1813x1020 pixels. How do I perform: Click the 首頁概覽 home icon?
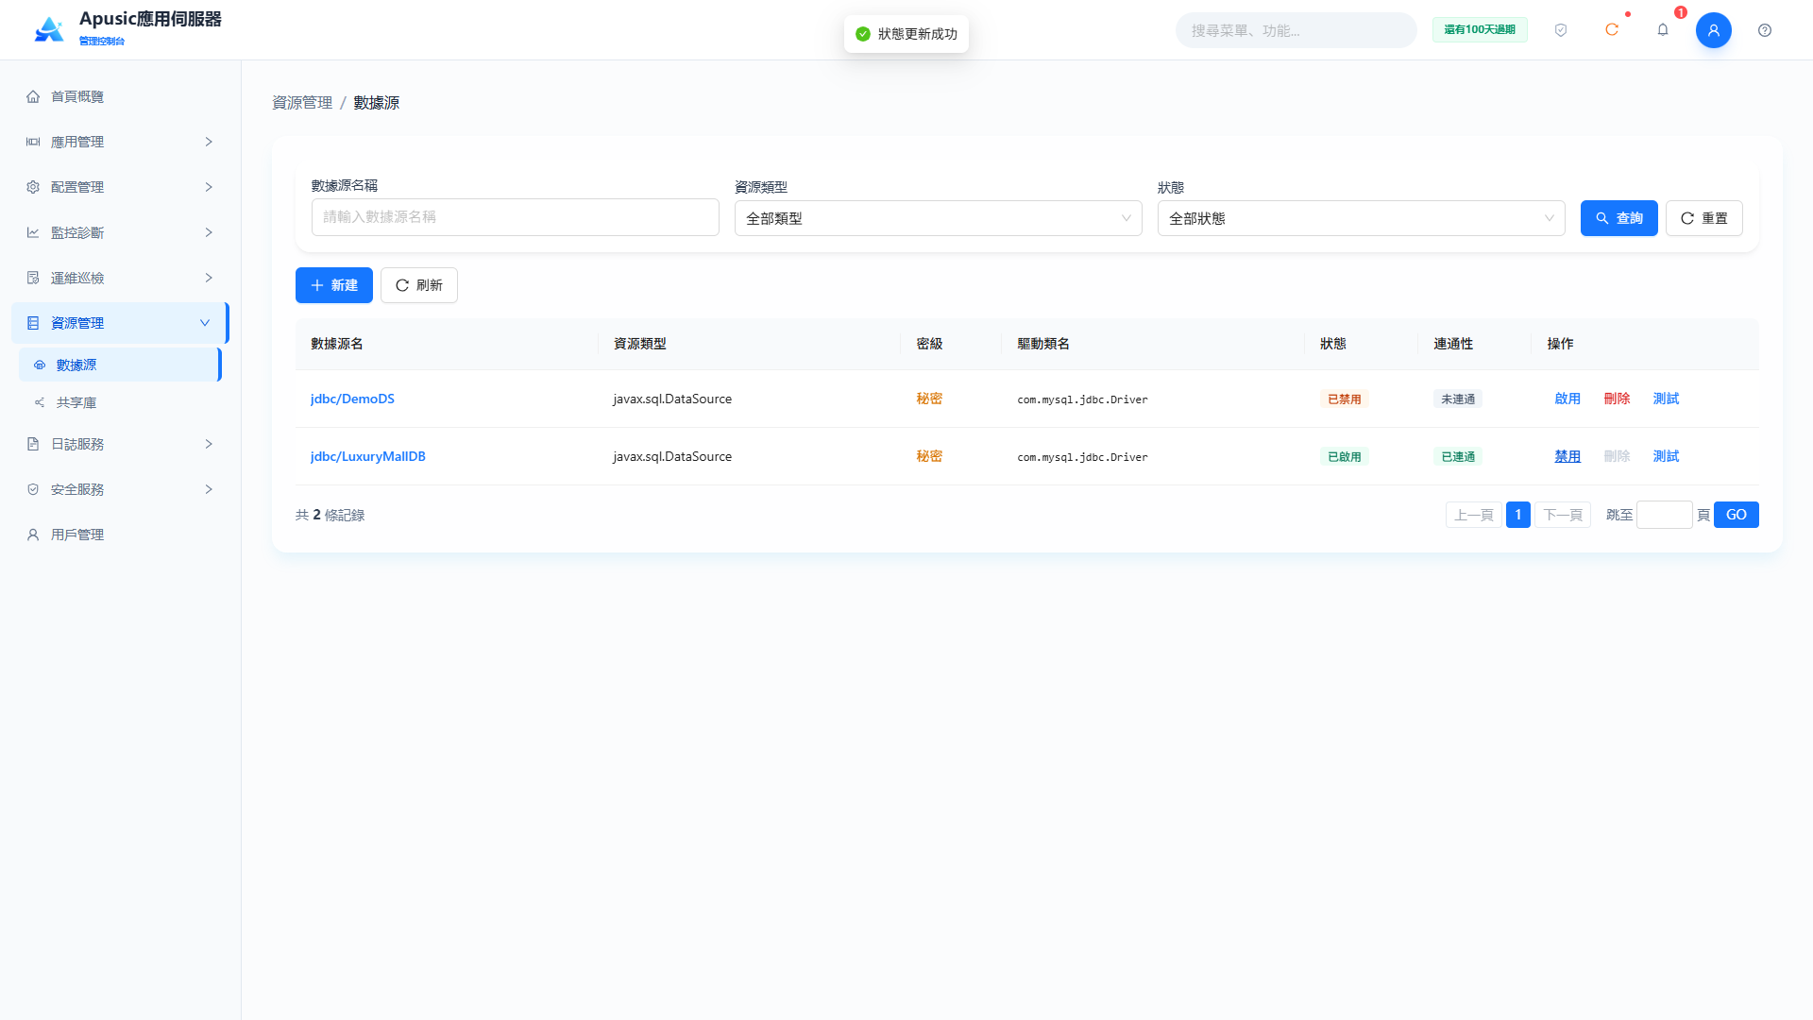(x=33, y=96)
